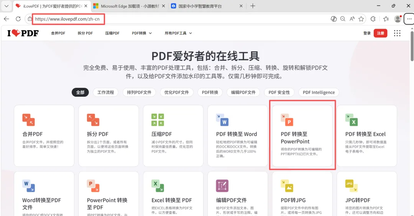This screenshot has width=414, height=216.
Task: Open the Compress PDF (压缩PDF) card icon
Action: pos(158,120)
